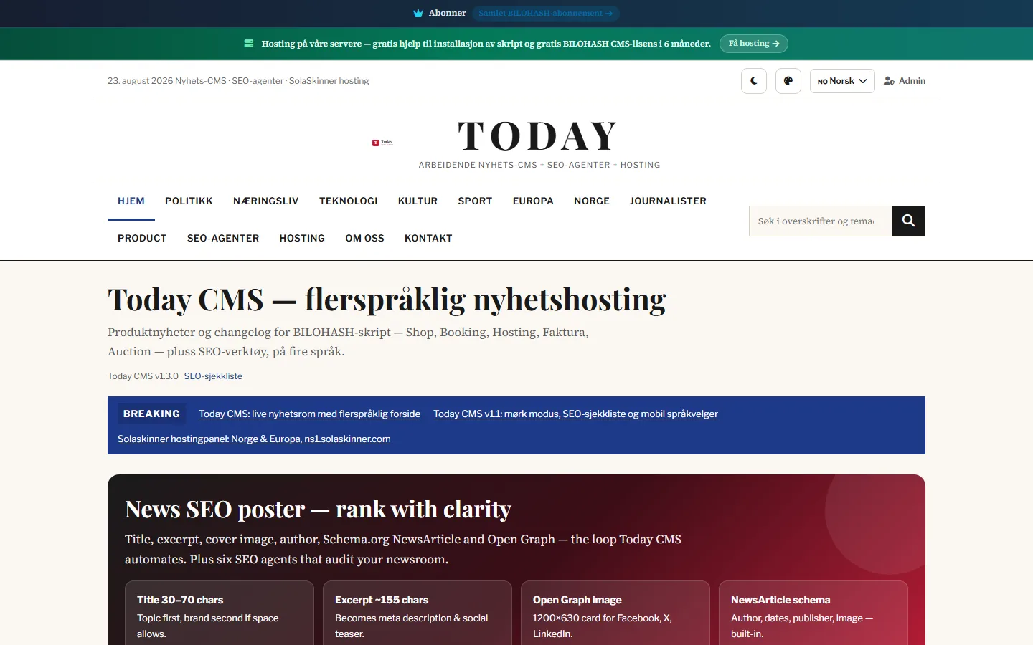Navigate to the NORGE section
1033x645 pixels.
click(x=592, y=201)
